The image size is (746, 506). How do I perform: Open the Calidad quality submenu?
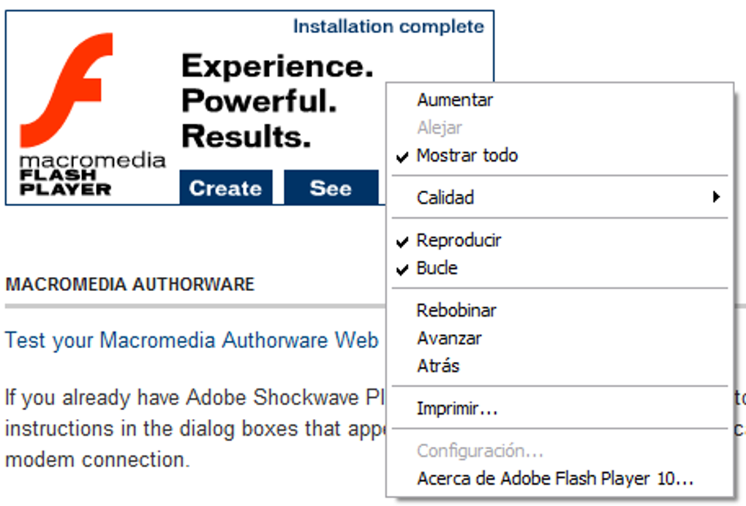coord(445,198)
